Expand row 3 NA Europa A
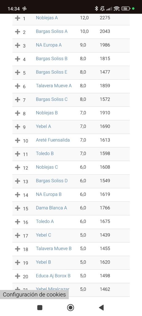The image size is (142, 316). [17, 45]
